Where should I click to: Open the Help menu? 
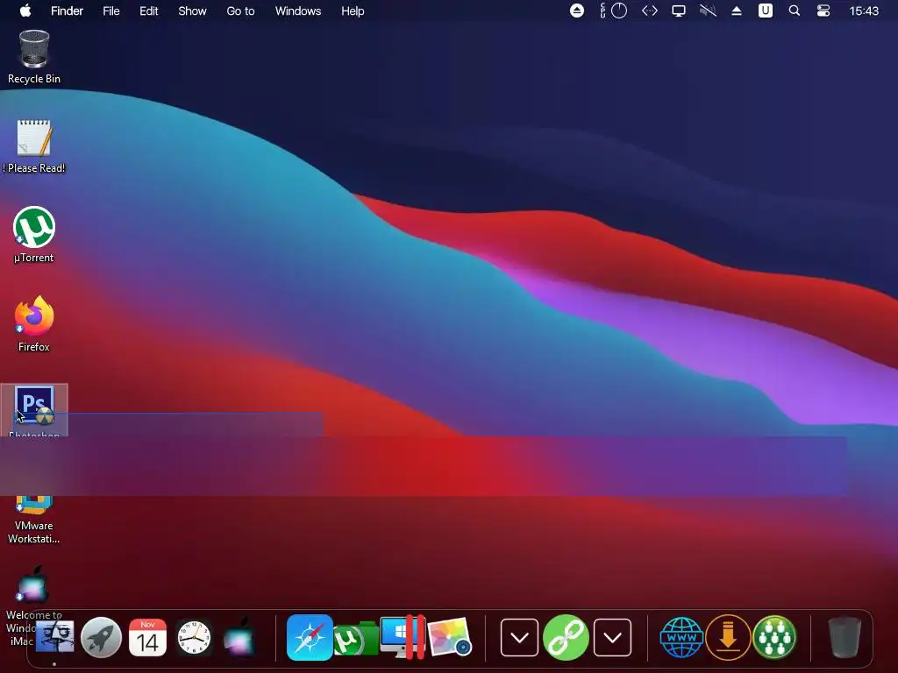[x=353, y=11]
